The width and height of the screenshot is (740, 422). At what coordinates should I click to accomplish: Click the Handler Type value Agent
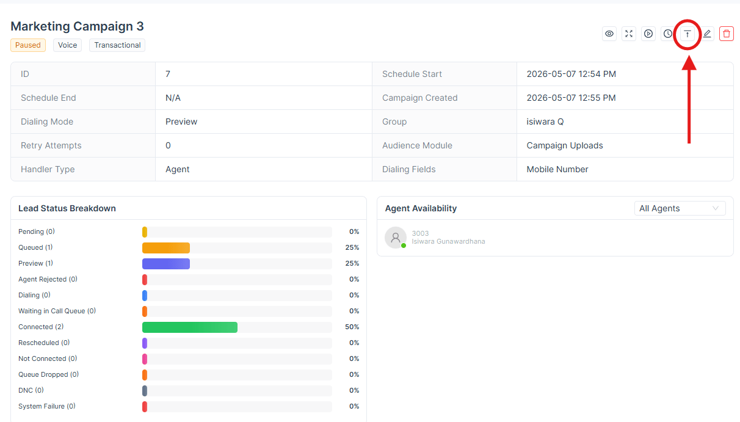tap(178, 169)
